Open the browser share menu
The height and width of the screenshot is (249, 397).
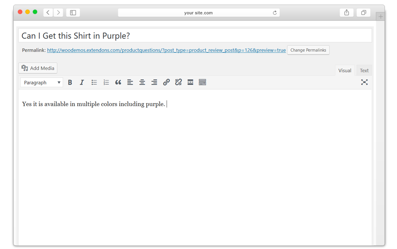347,13
